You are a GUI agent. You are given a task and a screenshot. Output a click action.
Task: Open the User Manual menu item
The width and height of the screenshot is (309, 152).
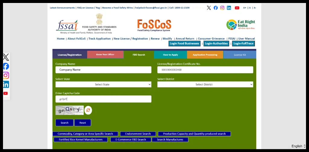[247, 39]
